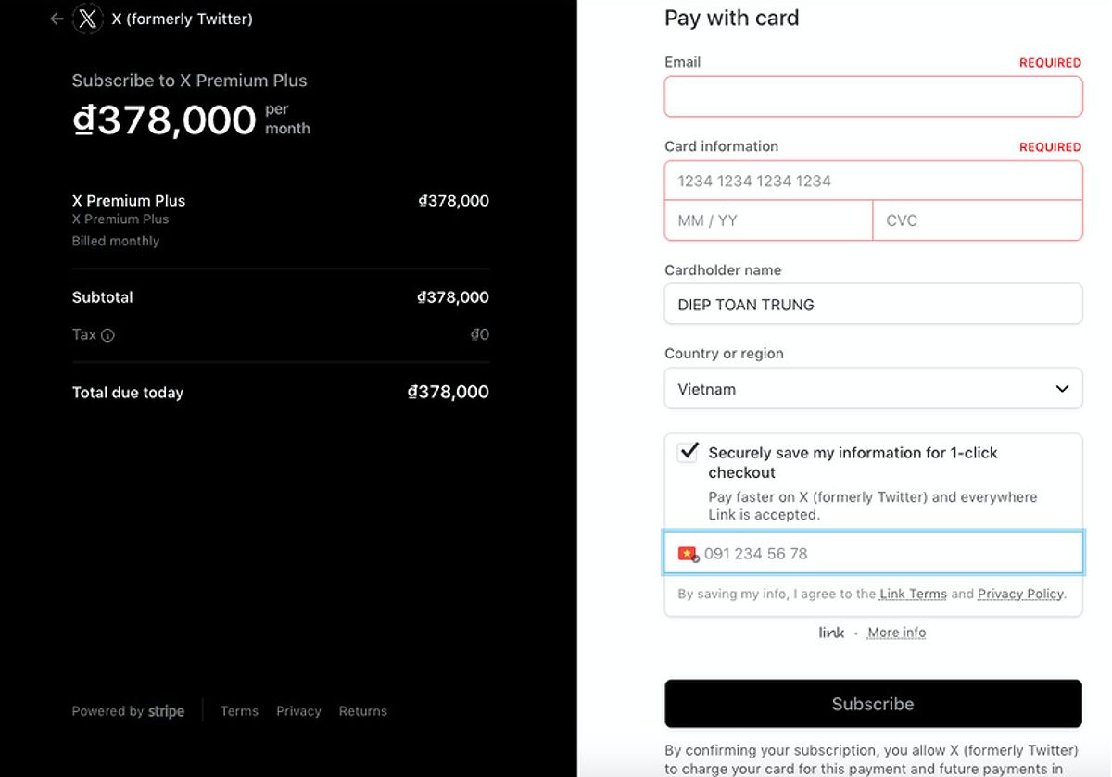This screenshot has width=1112, height=777.
Task: Click the Vietnam flag country selector
Action: [x=688, y=554]
